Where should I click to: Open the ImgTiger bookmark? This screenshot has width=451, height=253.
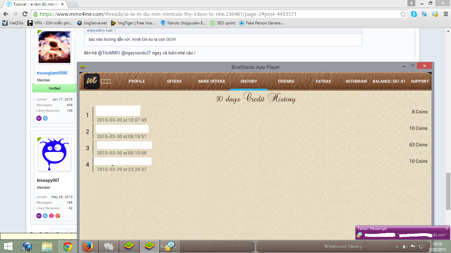point(133,23)
